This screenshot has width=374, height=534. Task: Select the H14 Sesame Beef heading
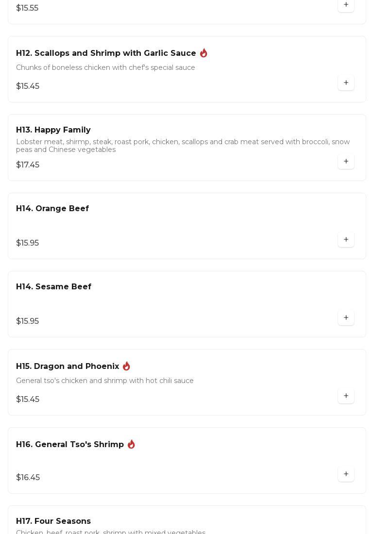(53, 287)
